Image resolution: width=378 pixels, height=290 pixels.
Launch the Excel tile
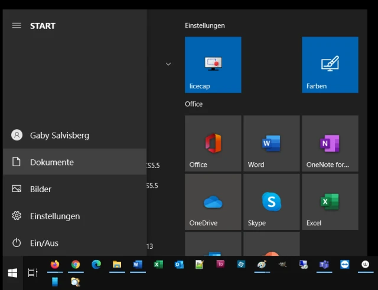pyautogui.click(x=330, y=202)
